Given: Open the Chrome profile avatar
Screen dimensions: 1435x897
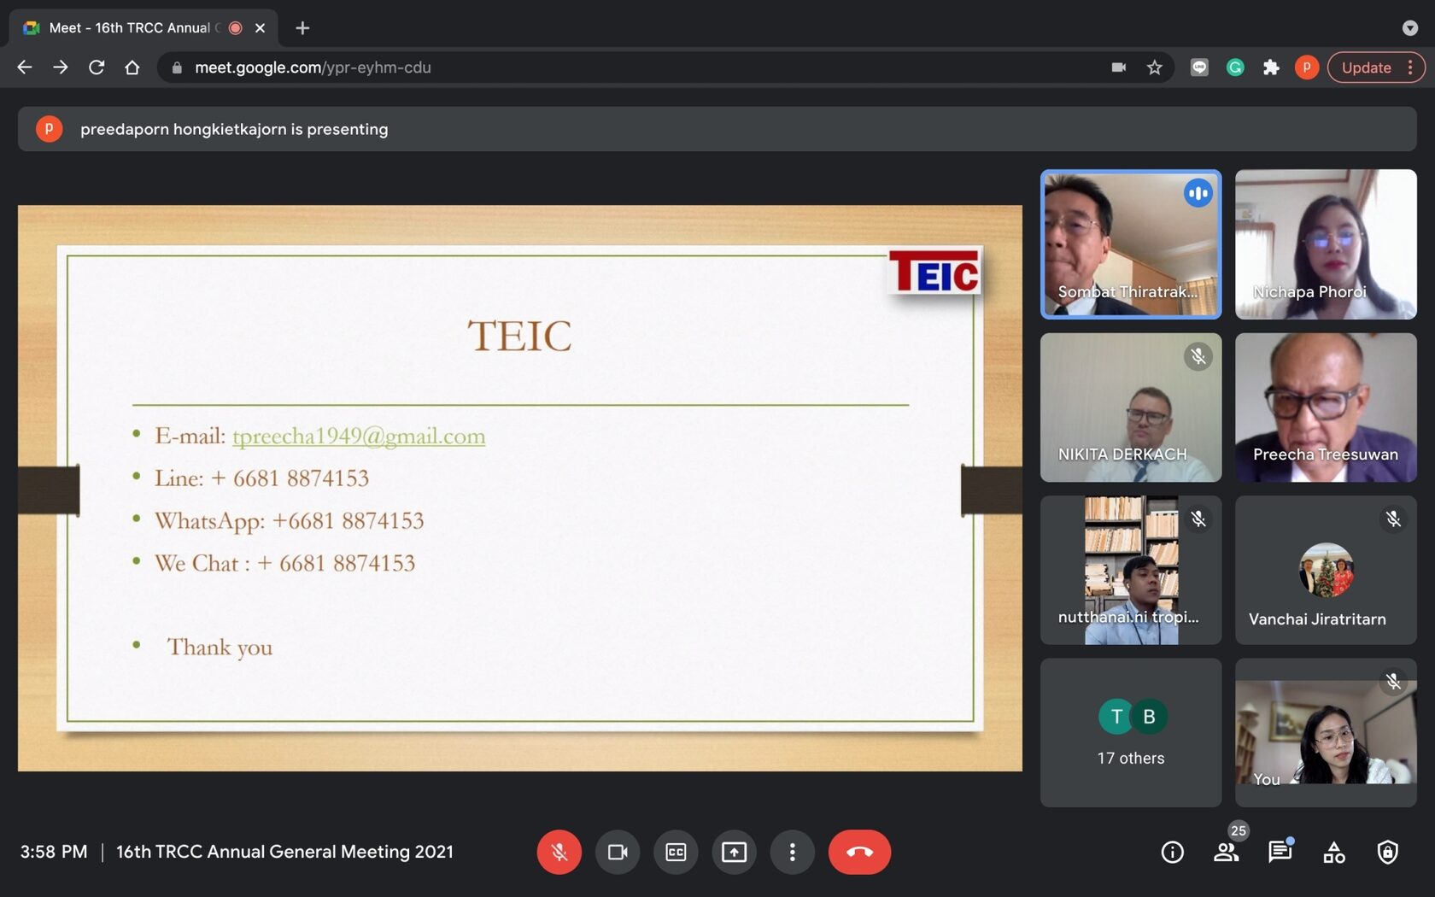Looking at the screenshot, I should coord(1307,67).
